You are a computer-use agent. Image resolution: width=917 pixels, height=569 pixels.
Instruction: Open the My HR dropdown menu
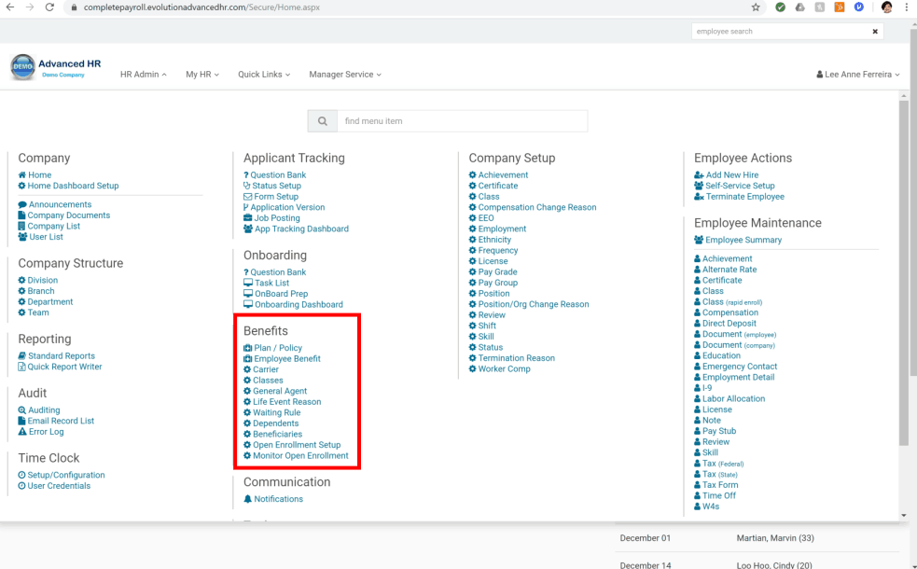point(202,75)
